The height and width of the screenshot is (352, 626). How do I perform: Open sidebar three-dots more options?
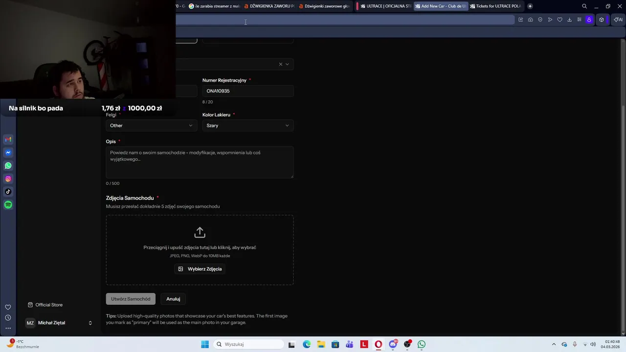pyautogui.click(x=8, y=328)
